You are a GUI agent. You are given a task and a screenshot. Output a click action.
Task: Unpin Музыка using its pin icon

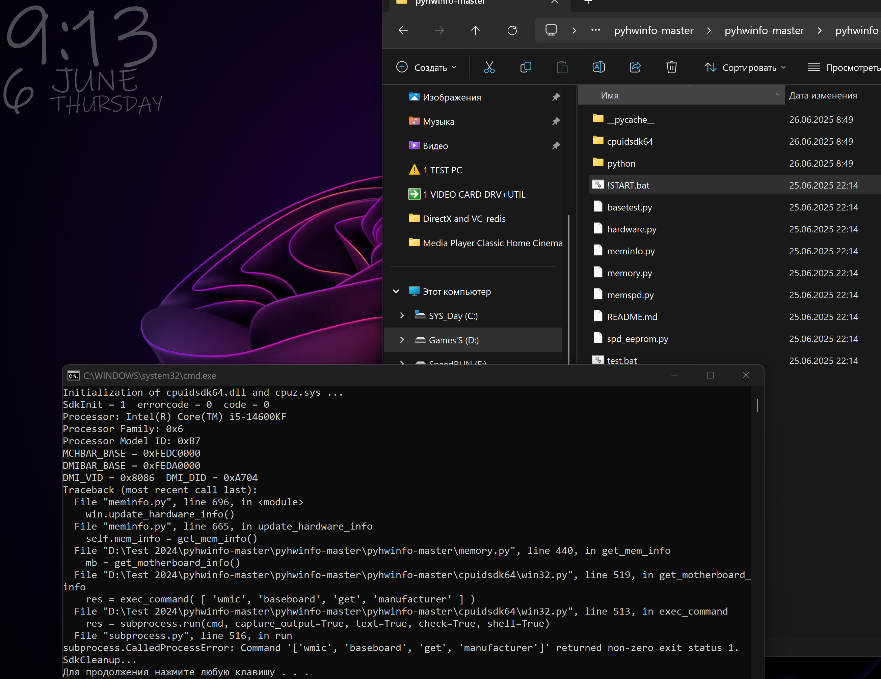pyautogui.click(x=556, y=121)
